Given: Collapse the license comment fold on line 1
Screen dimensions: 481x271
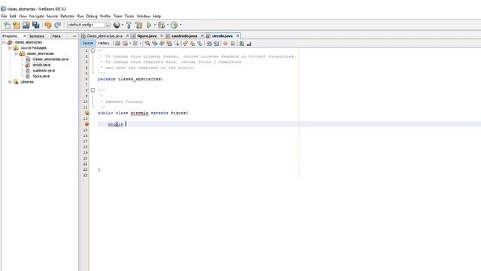Looking at the screenshot, I should pyautogui.click(x=92, y=50).
